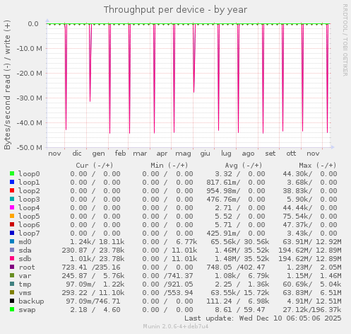Click the sdb pink legend swatch
The image size is (351, 334).
[12, 258]
